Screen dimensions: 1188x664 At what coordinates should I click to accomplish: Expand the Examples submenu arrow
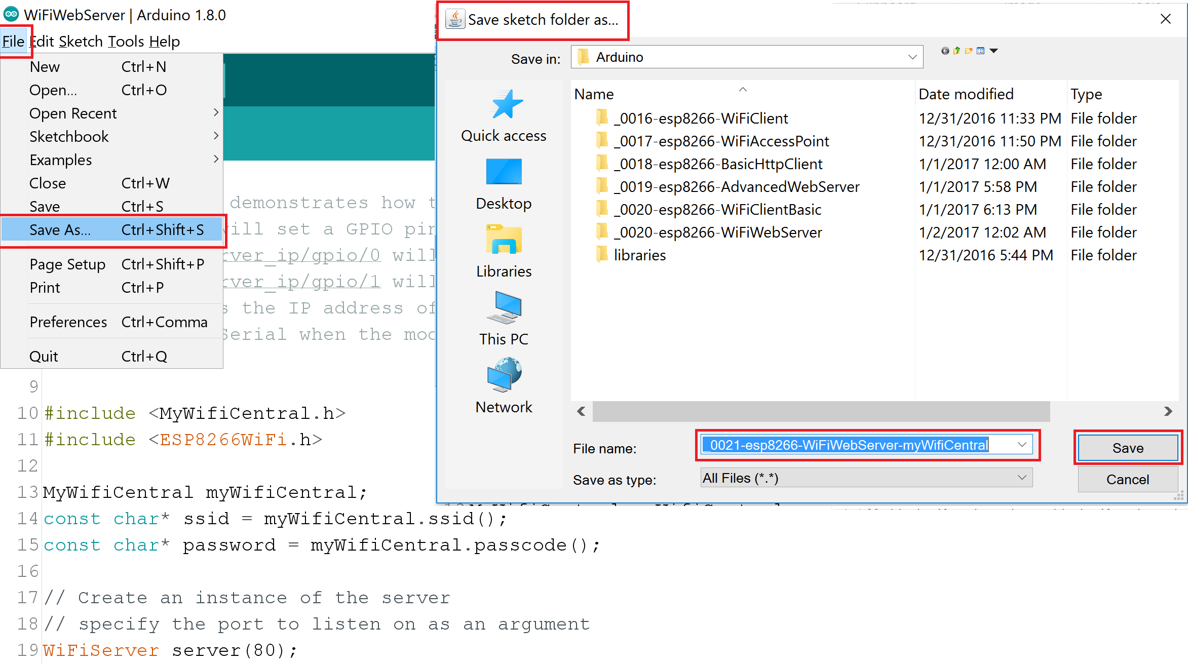pyautogui.click(x=216, y=159)
